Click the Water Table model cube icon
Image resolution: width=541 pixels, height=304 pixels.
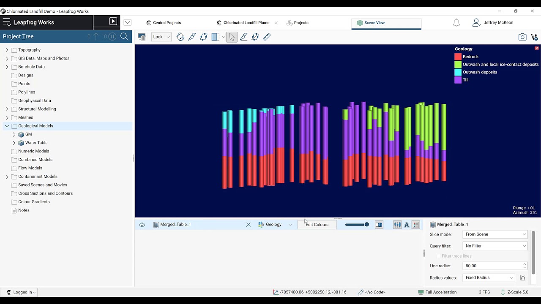[x=21, y=143]
